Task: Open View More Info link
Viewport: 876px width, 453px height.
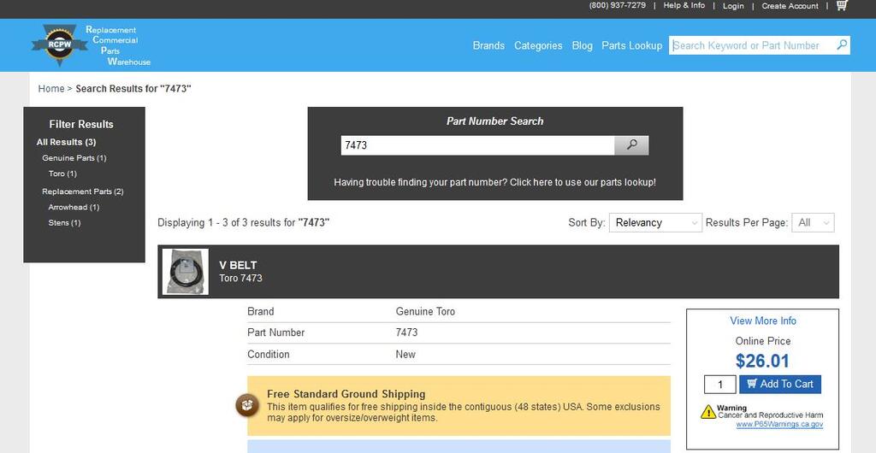Action: click(x=762, y=321)
